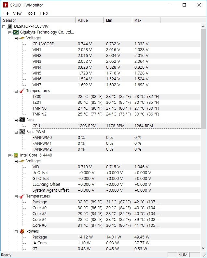
Task: Collapse the Intel Temperatures group
Action: pyautogui.click(x=16, y=197)
